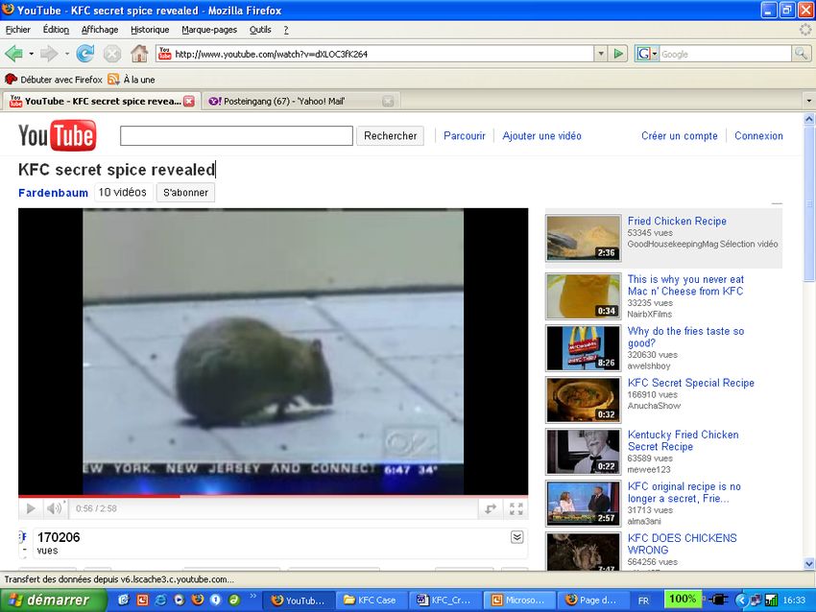The width and height of the screenshot is (816, 612).
Task: Open the Kentucky Fried Chicken Secret Recipe link
Action: click(x=683, y=440)
